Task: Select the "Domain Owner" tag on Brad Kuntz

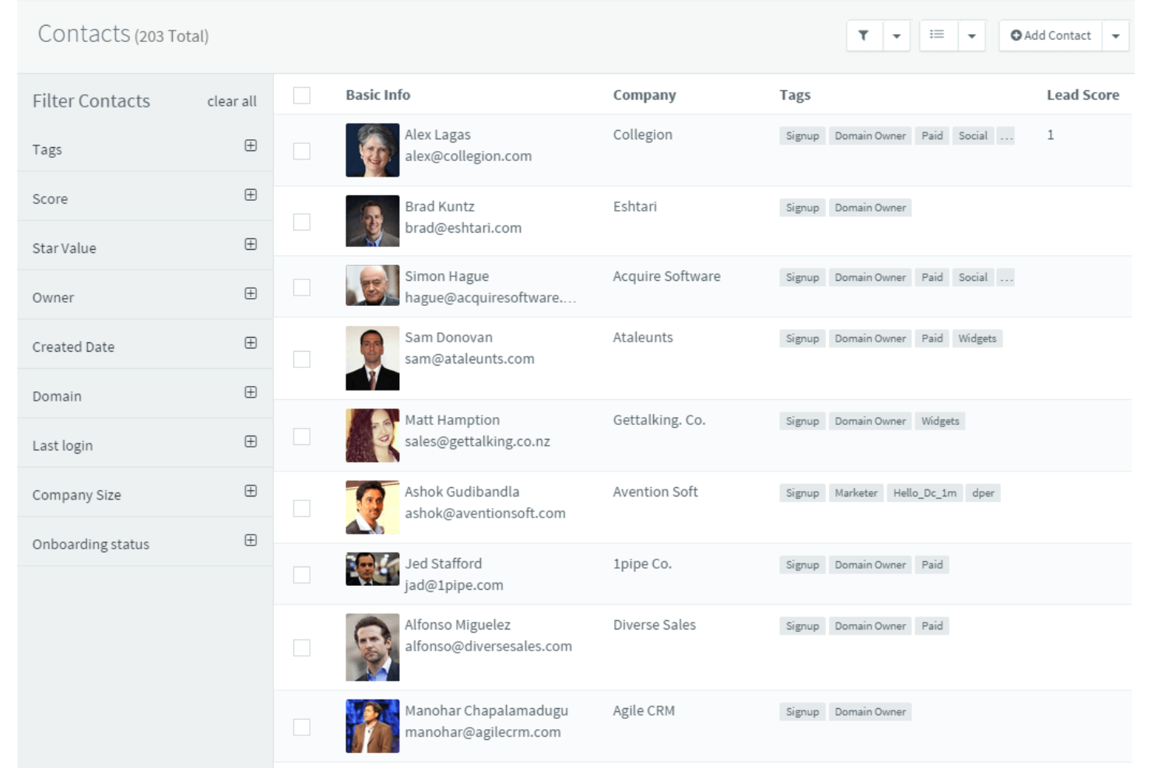Action: click(x=870, y=208)
